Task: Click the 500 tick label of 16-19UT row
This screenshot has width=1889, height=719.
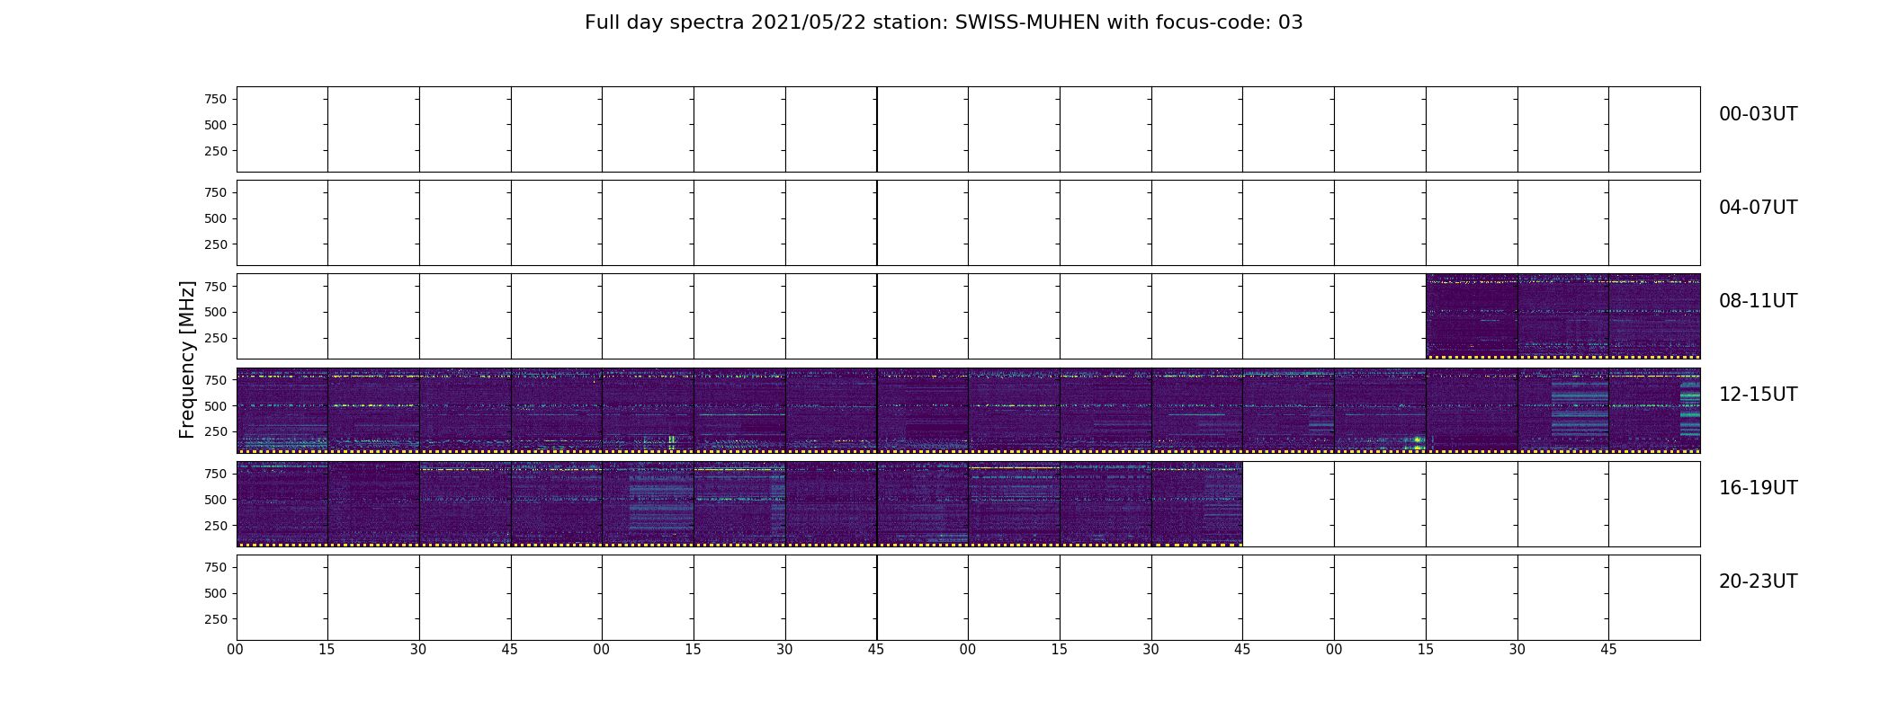Action: click(x=216, y=500)
